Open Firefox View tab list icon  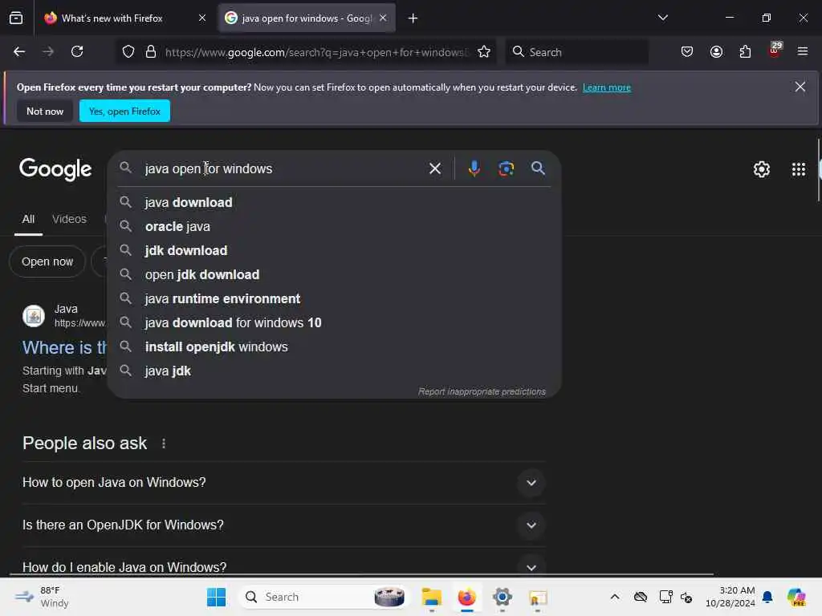coord(16,18)
